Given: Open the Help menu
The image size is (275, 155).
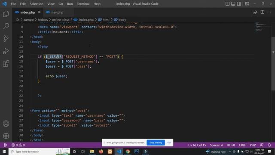Looking at the screenshot, I should pyautogui.click(x=97, y=4).
